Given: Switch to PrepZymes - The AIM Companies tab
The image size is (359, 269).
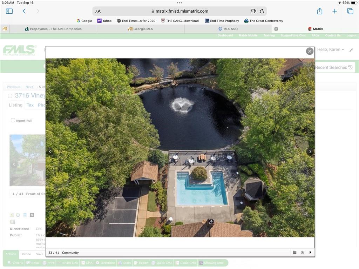Looking at the screenshot, I should [x=53, y=29].
